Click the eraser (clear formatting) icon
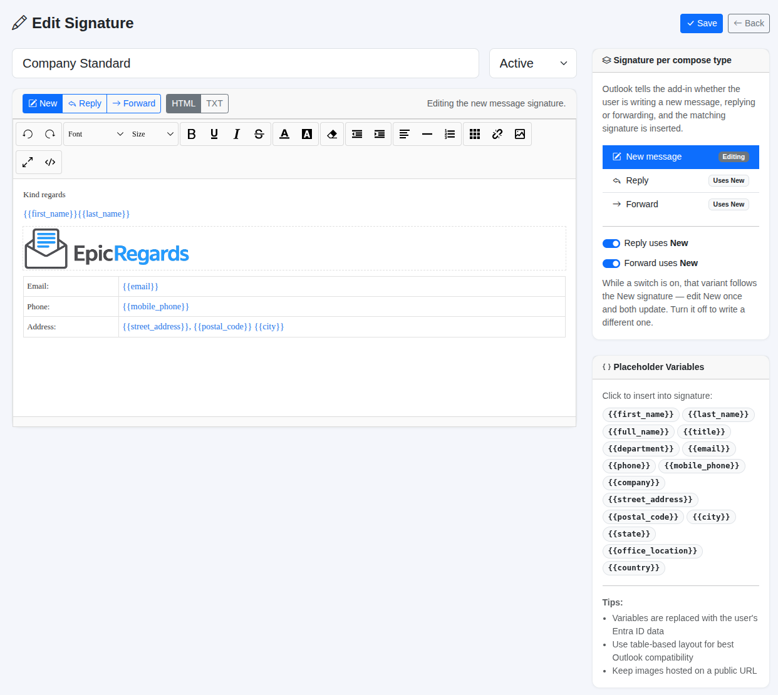The image size is (778, 695). (x=332, y=134)
